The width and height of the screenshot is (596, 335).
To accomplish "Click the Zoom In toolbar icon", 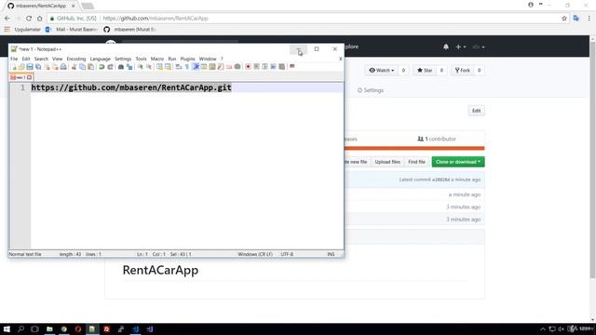I will [141, 67].
